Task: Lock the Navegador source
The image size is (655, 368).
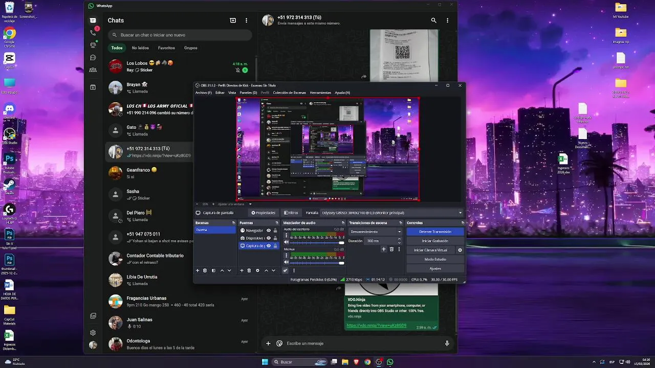Action: [275, 231]
